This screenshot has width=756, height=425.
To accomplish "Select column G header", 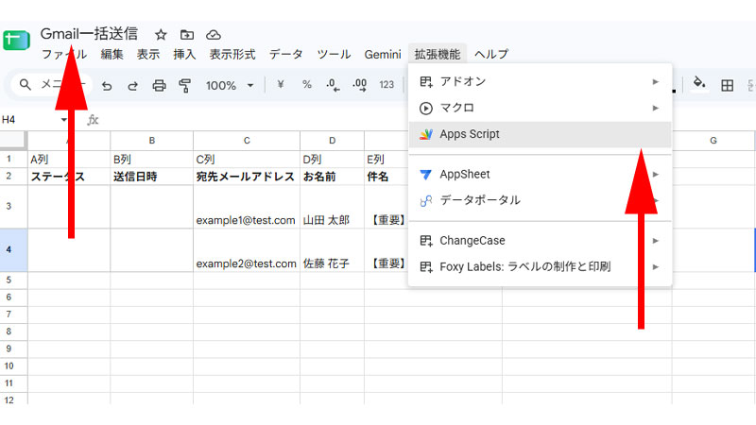I will (713, 141).
